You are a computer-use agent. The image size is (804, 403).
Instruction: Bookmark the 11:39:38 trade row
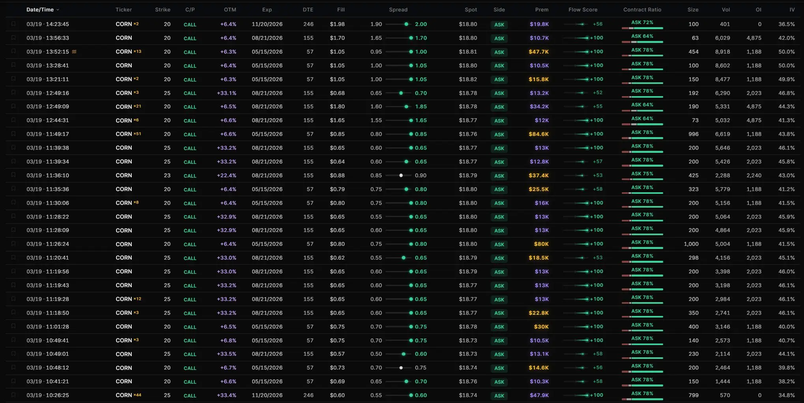[x=13, y=148]
